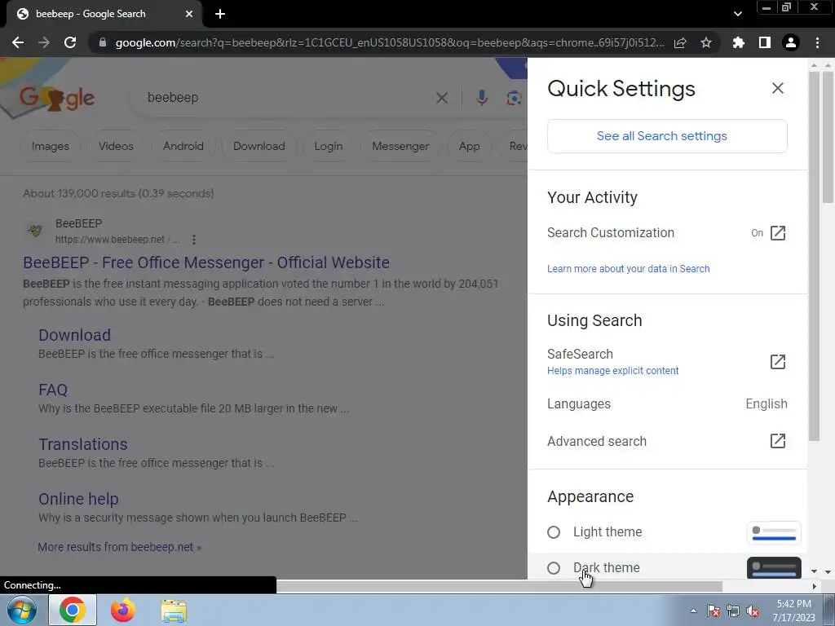Viewport: 835px width, 626px height.
Task: Launch Firefox from the taskbar
Action: [123, 610]
